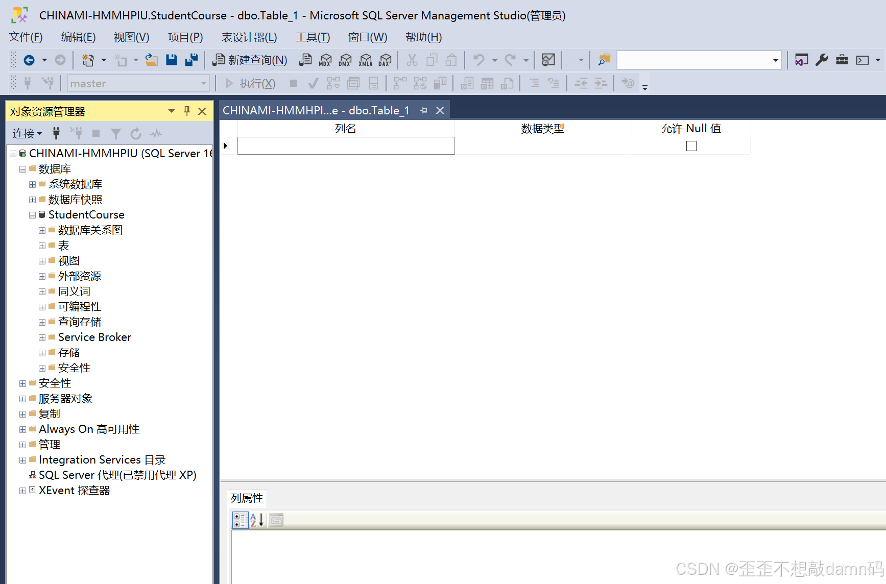Click the save disk icon

pos(172,60)
